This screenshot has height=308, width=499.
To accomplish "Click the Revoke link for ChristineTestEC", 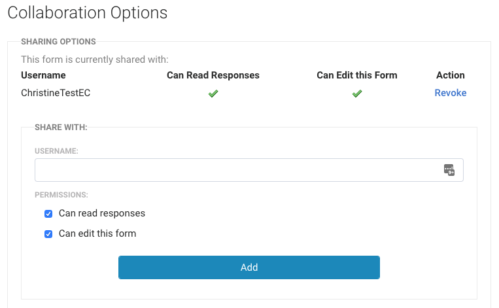I will tap(450, 93).
